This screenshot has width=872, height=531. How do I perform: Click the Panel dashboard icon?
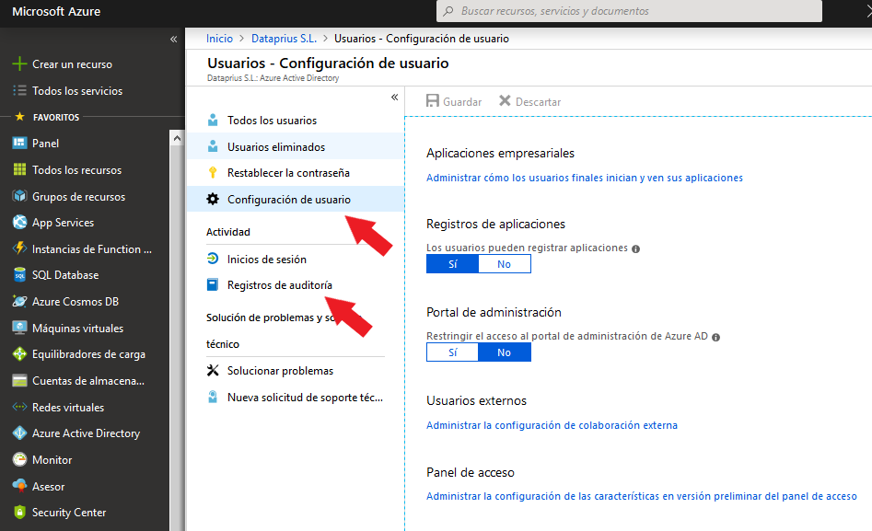[19, 143]
